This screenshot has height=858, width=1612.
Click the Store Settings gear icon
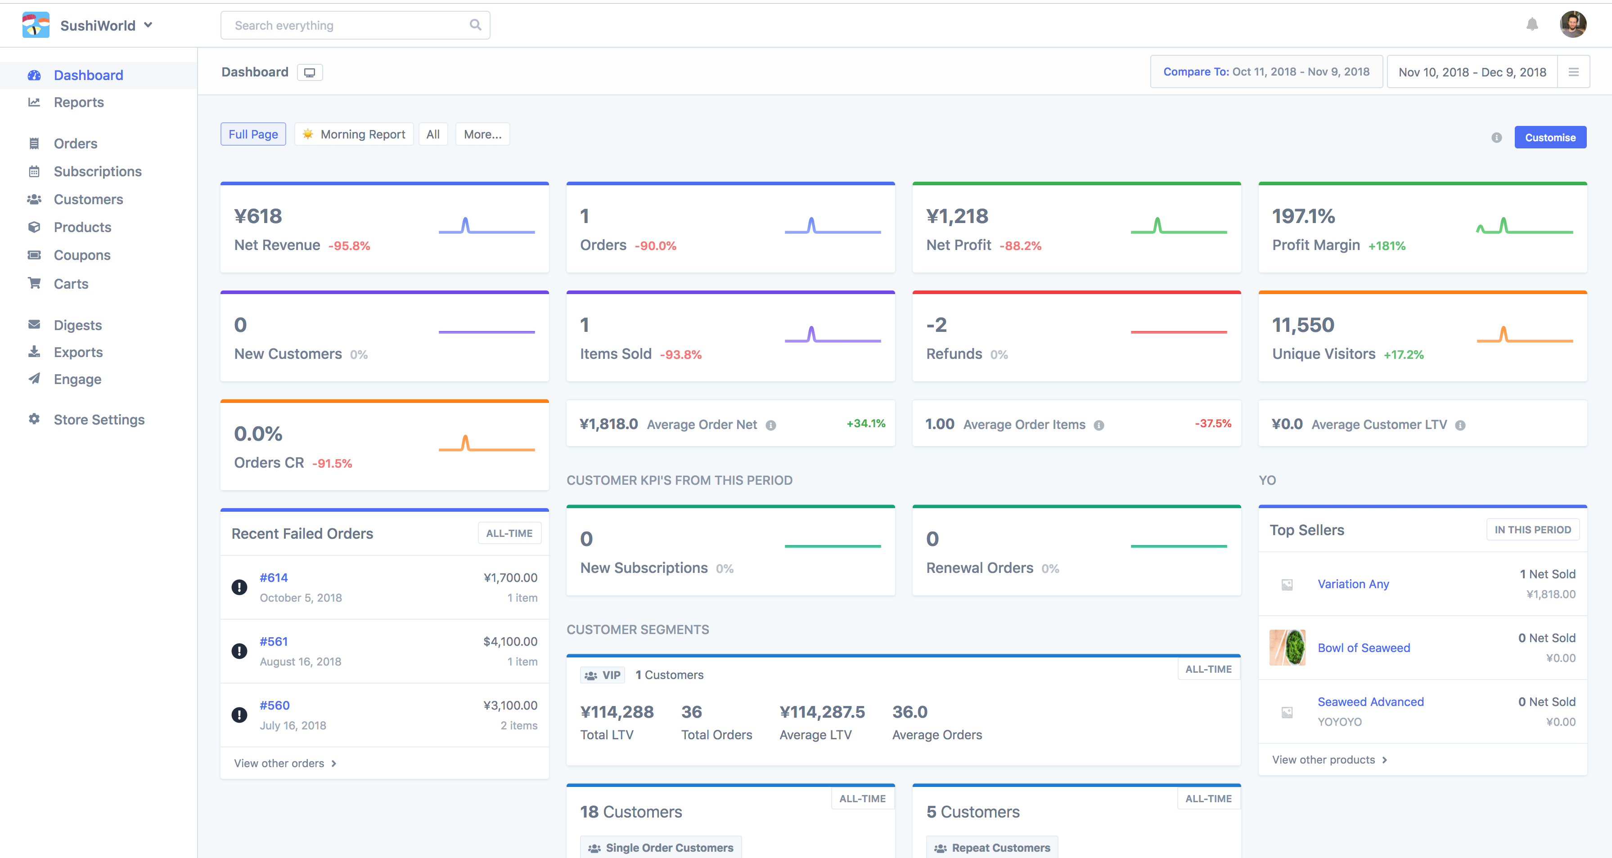(34, 419)
